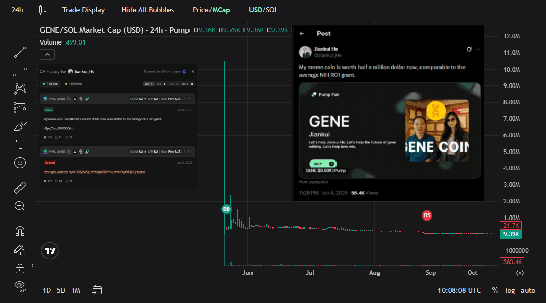Open the go to date calendar
Screen dimensions: 546x303
[97, 290]
